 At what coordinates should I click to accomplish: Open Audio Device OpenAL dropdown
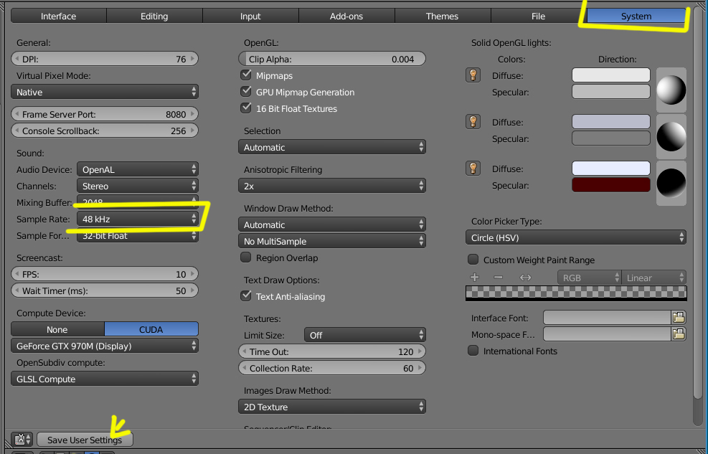(x=138, y=170)
